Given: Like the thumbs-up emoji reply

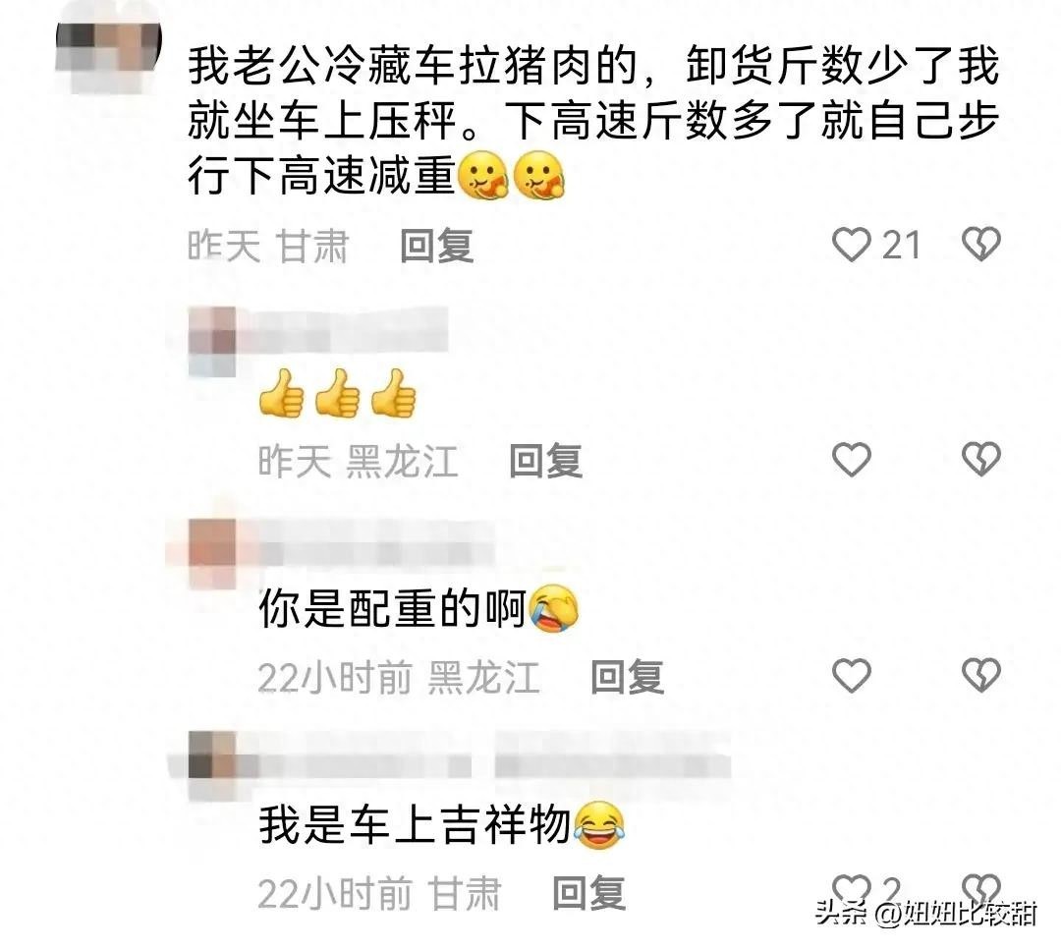Looking at the screenshot, I should (x=851, y=460).
